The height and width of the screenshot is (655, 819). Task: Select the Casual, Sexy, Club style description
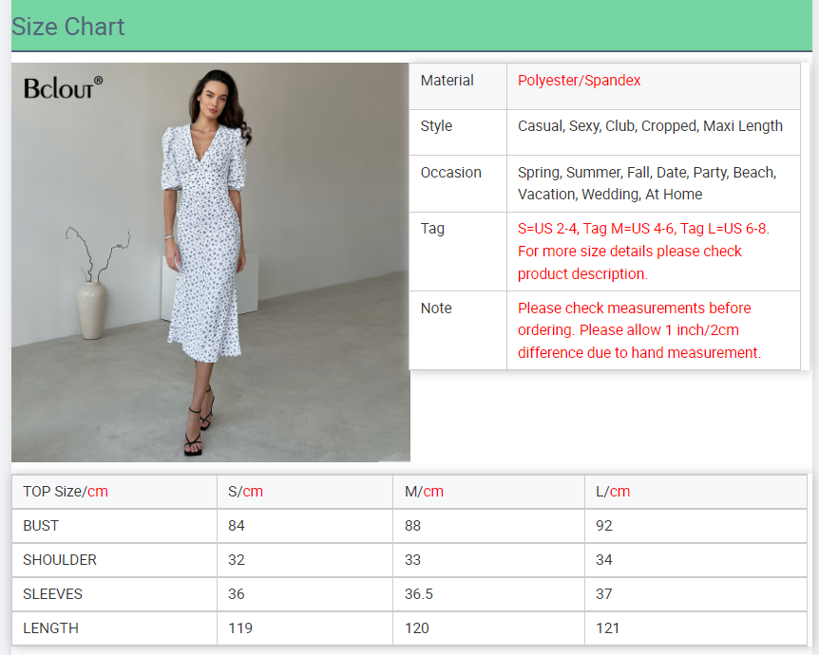coord(650,126)
